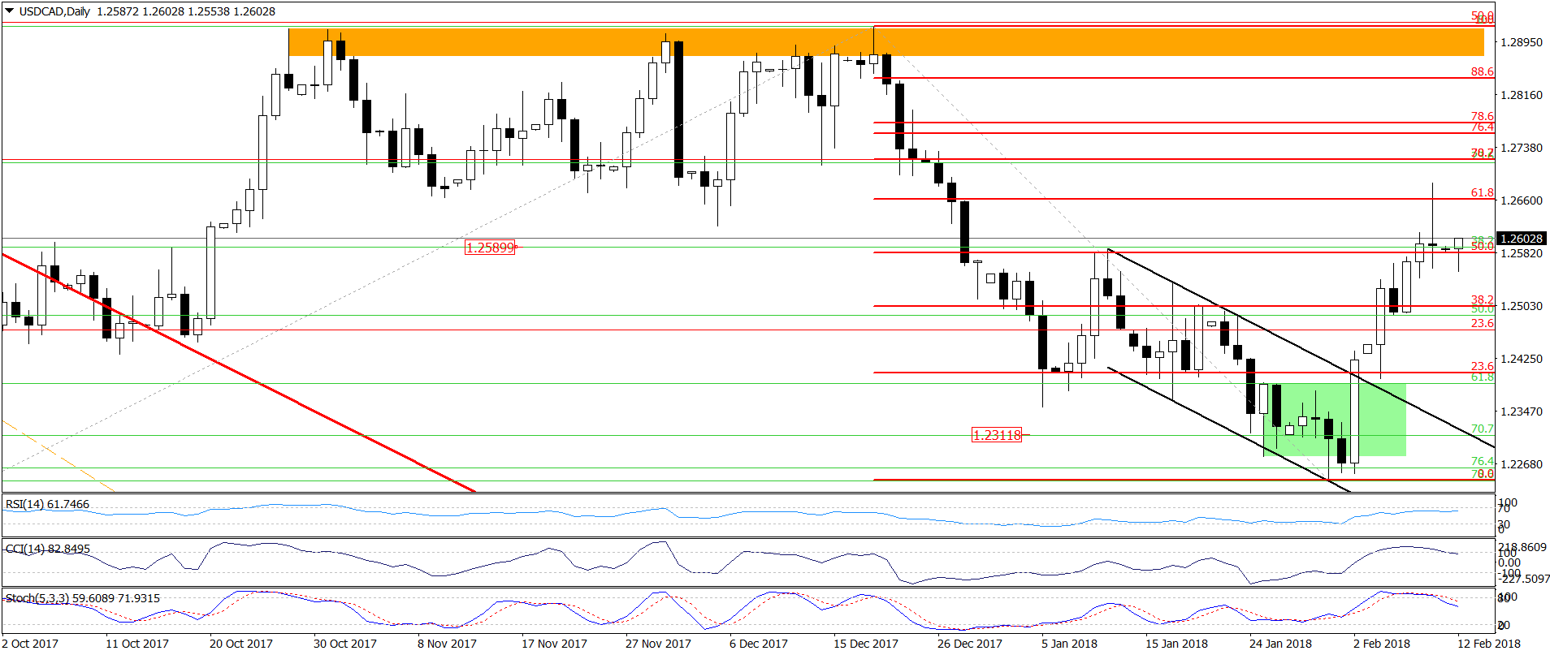The image size is (1550, 655).
Task: Select the orange resistance zone rectangle
Action: [x=885, y=42]
